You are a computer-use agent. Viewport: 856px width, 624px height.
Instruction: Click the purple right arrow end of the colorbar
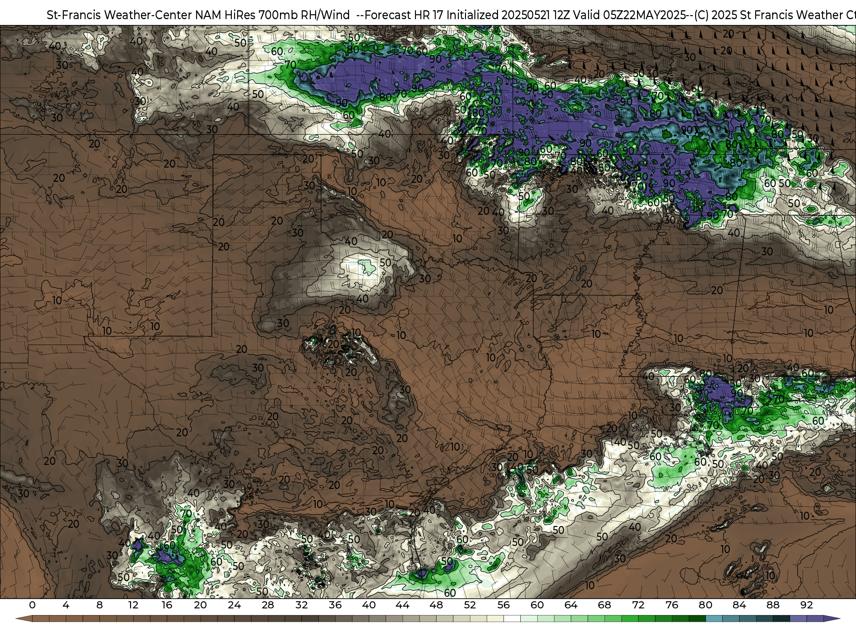[831, 619]
